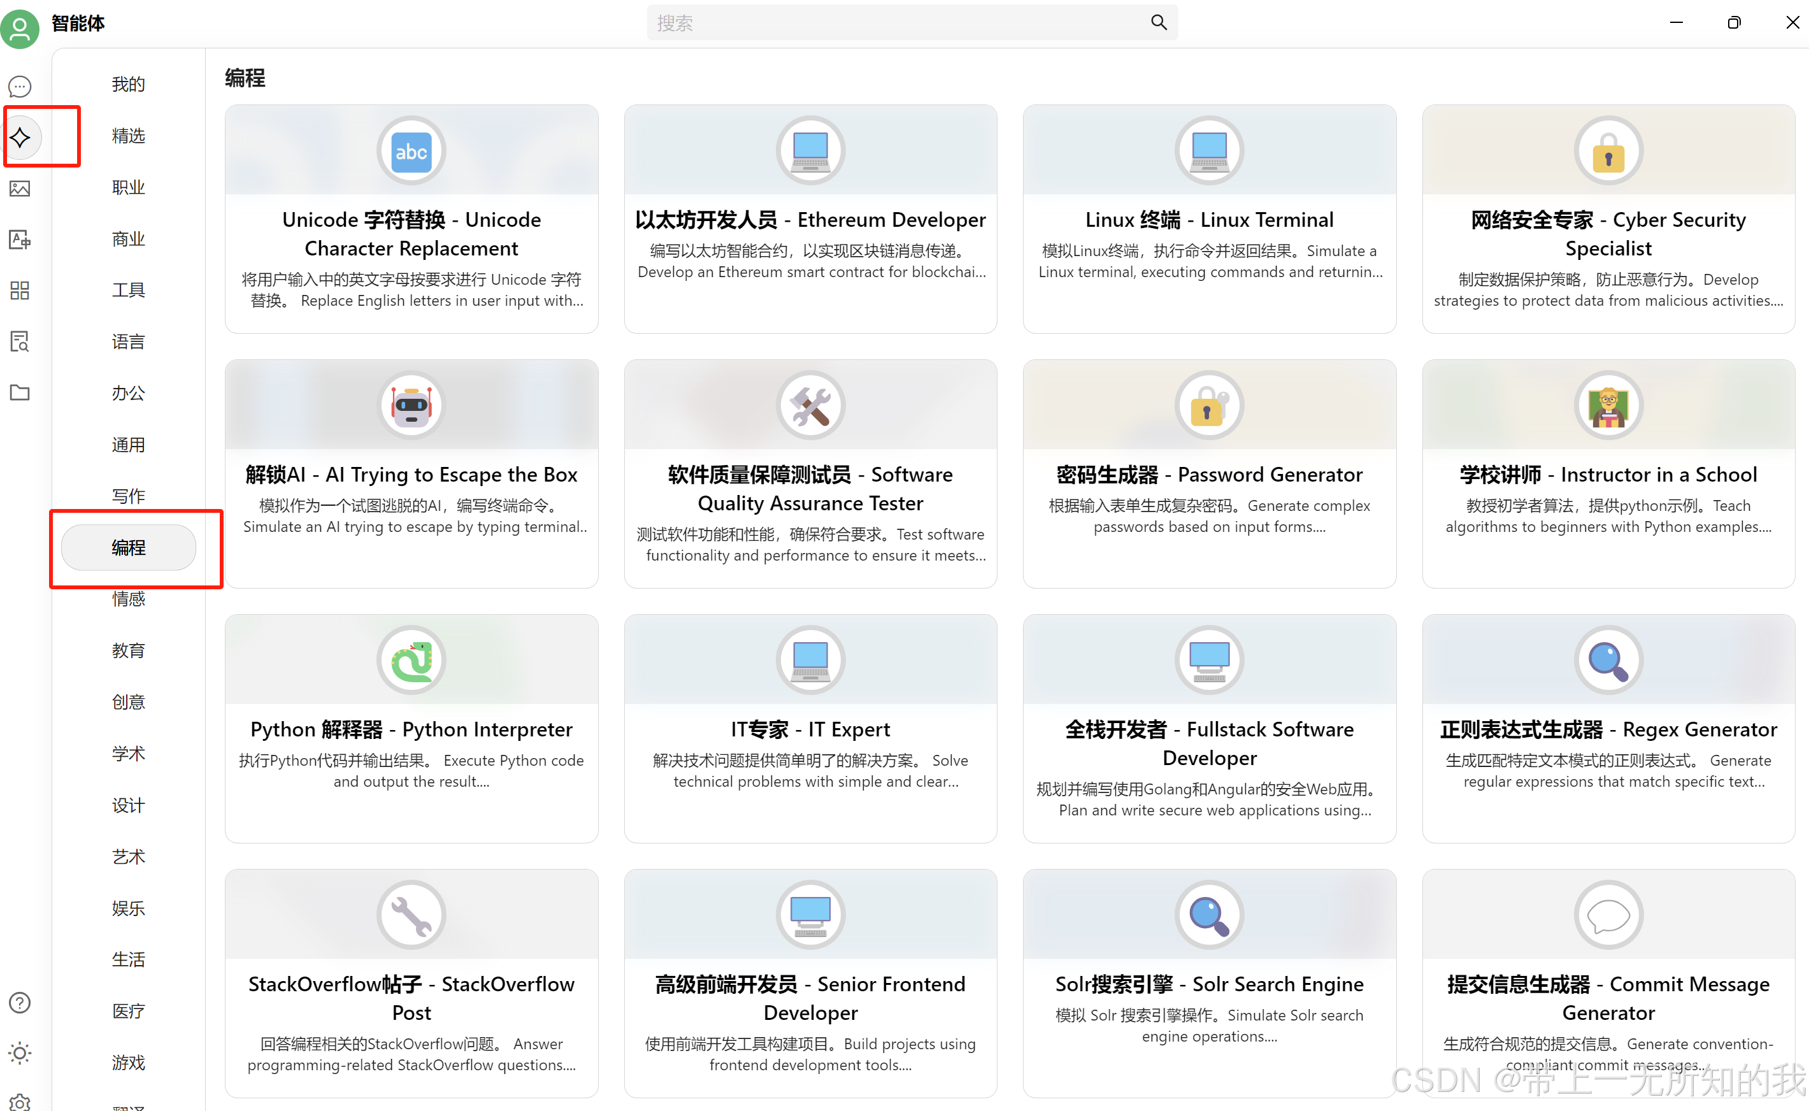Choose the 教育 category item

128,650
